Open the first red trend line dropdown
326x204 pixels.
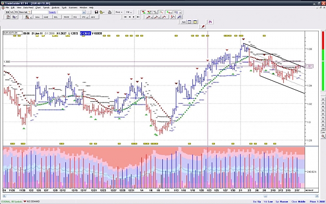point(149,17)
